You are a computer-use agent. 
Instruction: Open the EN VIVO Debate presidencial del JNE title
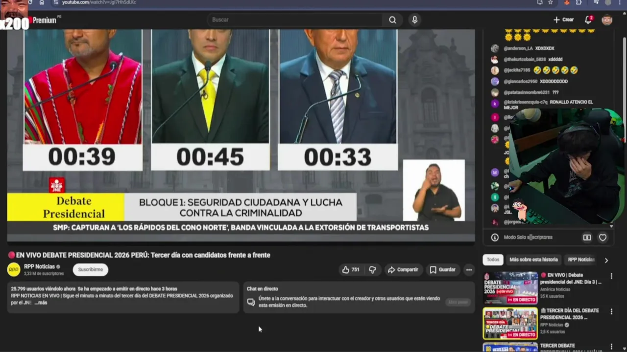coord(571,279)
